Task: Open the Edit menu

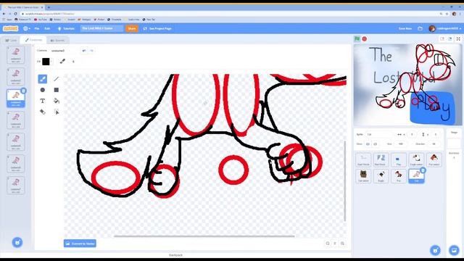Action: [47, 28]
